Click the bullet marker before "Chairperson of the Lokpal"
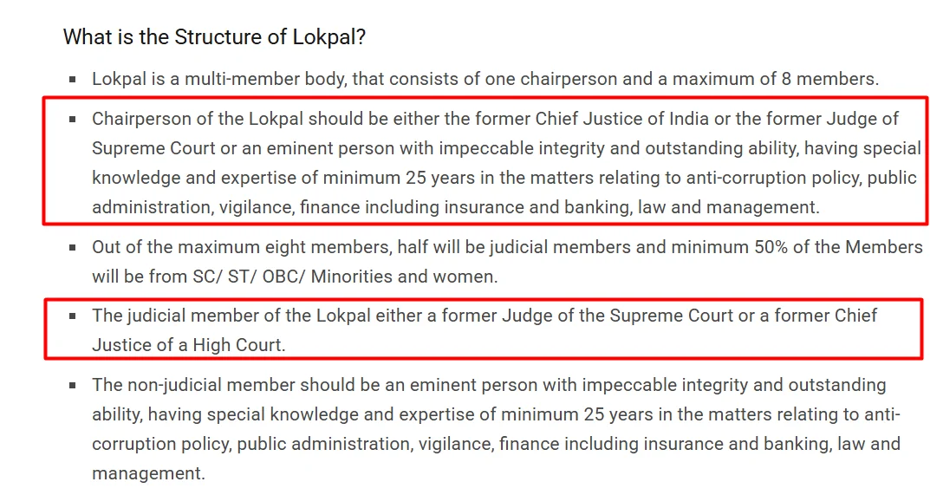943x495 pixels. point(73,119)
